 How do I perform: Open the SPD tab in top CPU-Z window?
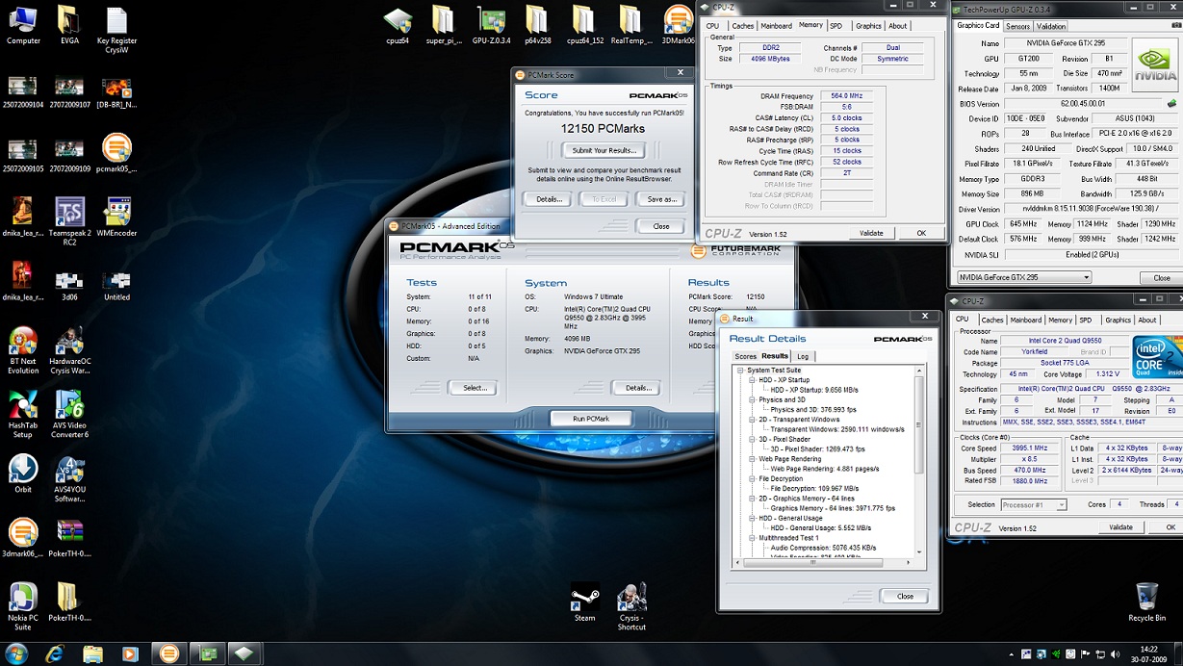(x=836, y=26)
